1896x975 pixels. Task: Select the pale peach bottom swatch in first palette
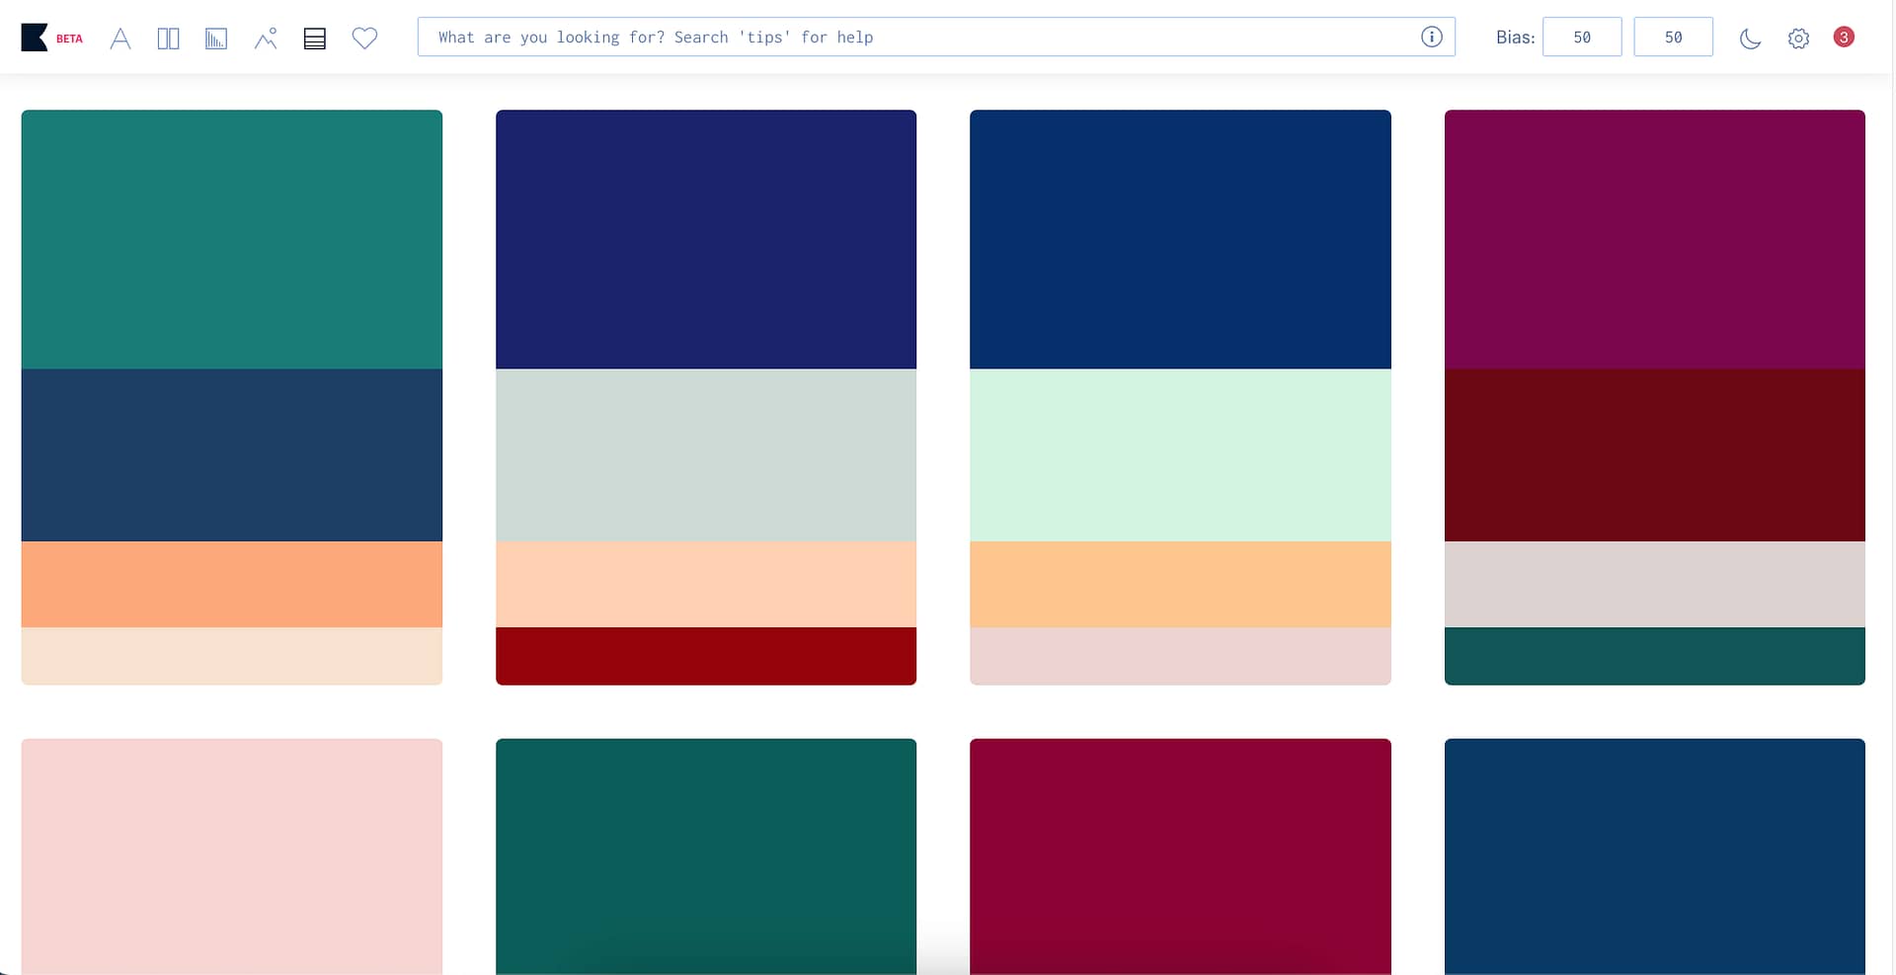232,656
